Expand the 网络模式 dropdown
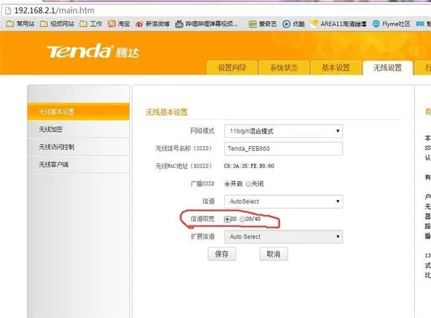431x318 pixels. [x=283, y=131]
